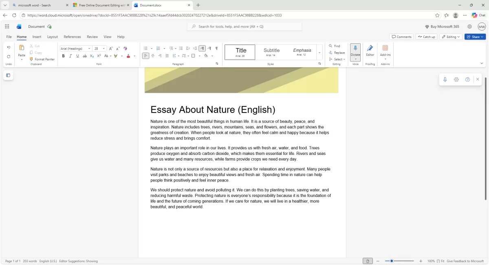The height and width of the screenshot is (265, 489).
Task: Toggle Bold formatting
Action: (x=63, y=56)
